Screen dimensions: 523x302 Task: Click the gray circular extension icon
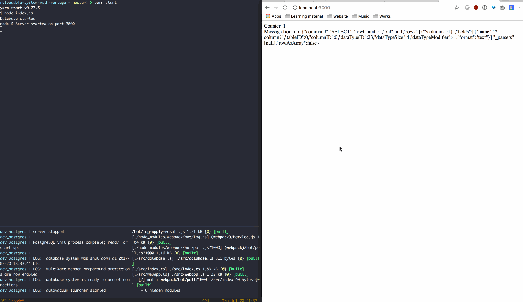[x=467, y=8]
